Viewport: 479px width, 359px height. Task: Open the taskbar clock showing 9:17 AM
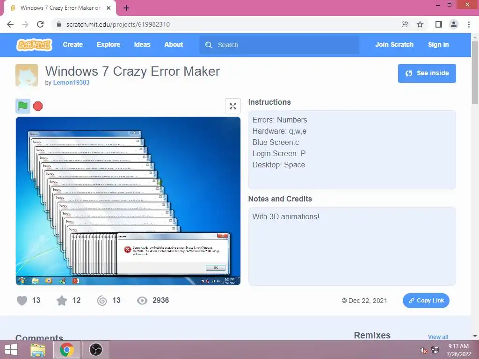[458, 350]
